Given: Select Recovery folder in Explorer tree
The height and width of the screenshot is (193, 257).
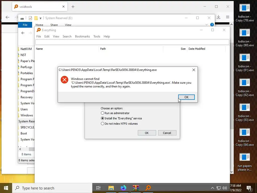Looking at the screenshot, I should pos(26,97).
